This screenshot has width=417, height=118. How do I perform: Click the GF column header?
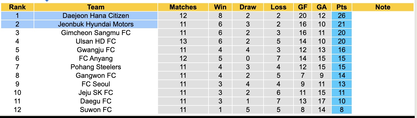point(303,7)
